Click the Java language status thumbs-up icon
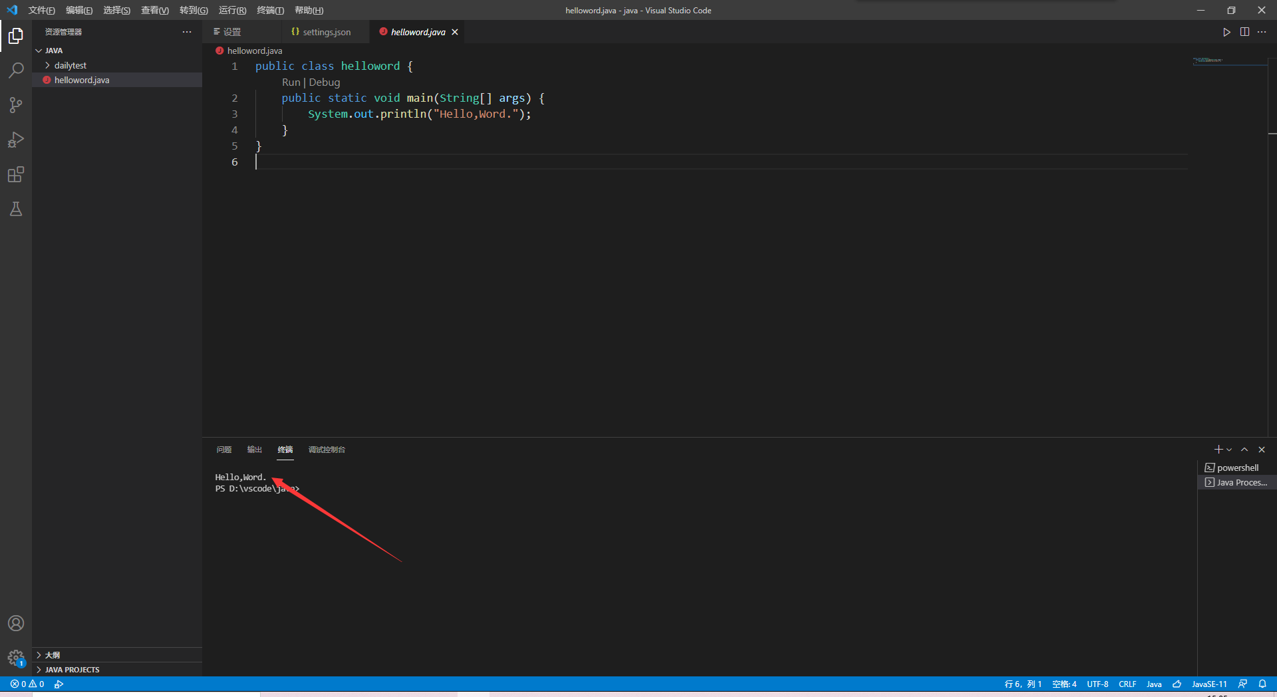The width and height of the screenshot is (1277, 697). coord(1177,684)
